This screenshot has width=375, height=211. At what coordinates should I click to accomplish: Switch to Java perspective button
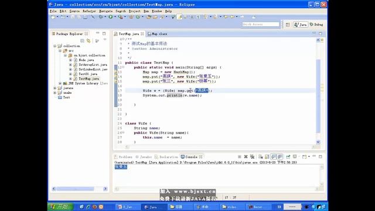pos(301,25)
